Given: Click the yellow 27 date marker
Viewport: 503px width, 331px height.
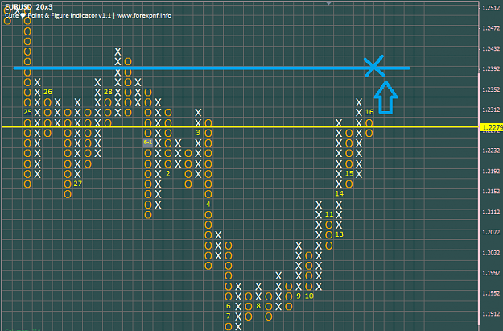Looking at the screenshot, I should pyautogui.click(x=77, y=184).
